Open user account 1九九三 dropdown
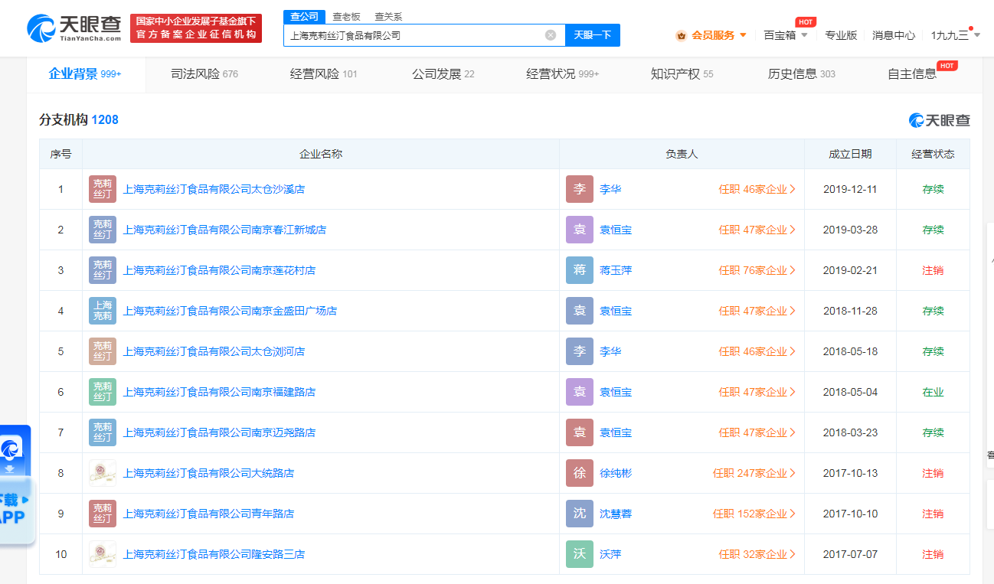The height and width of the screenshot is (584, 994). tap(954, 35)
